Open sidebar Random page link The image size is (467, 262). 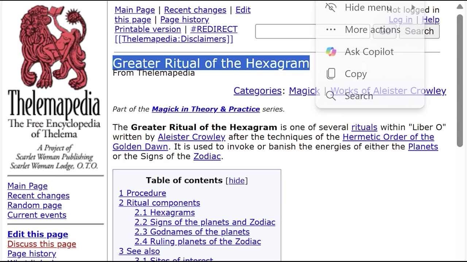point(35,205)
